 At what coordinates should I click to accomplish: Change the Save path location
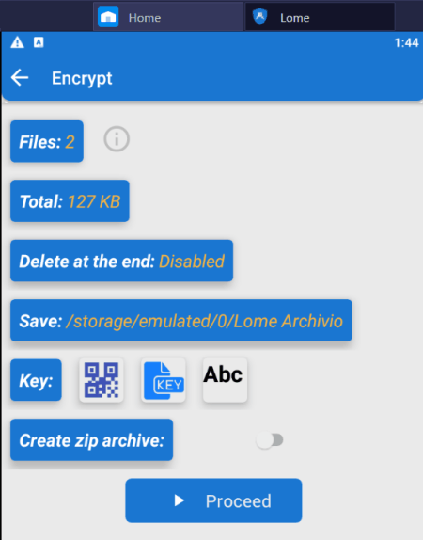click(181, 320)
